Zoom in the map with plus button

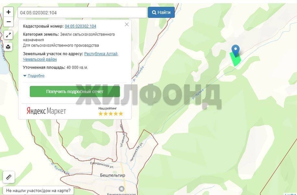[8, 12]
